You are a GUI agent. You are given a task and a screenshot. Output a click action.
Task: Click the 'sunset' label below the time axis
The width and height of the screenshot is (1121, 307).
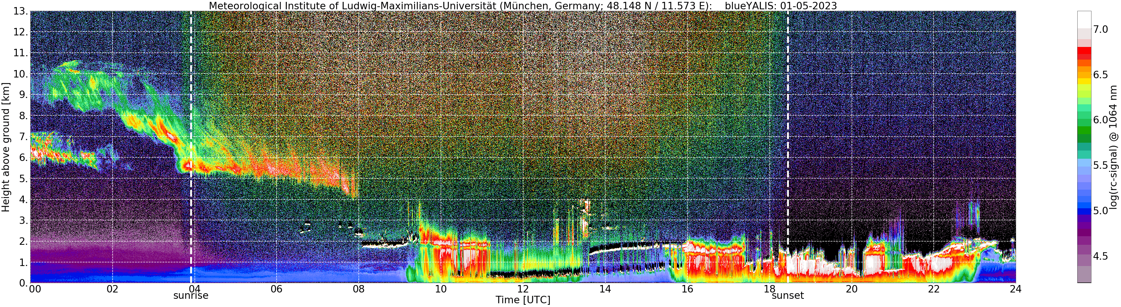(x=788, y=296)
